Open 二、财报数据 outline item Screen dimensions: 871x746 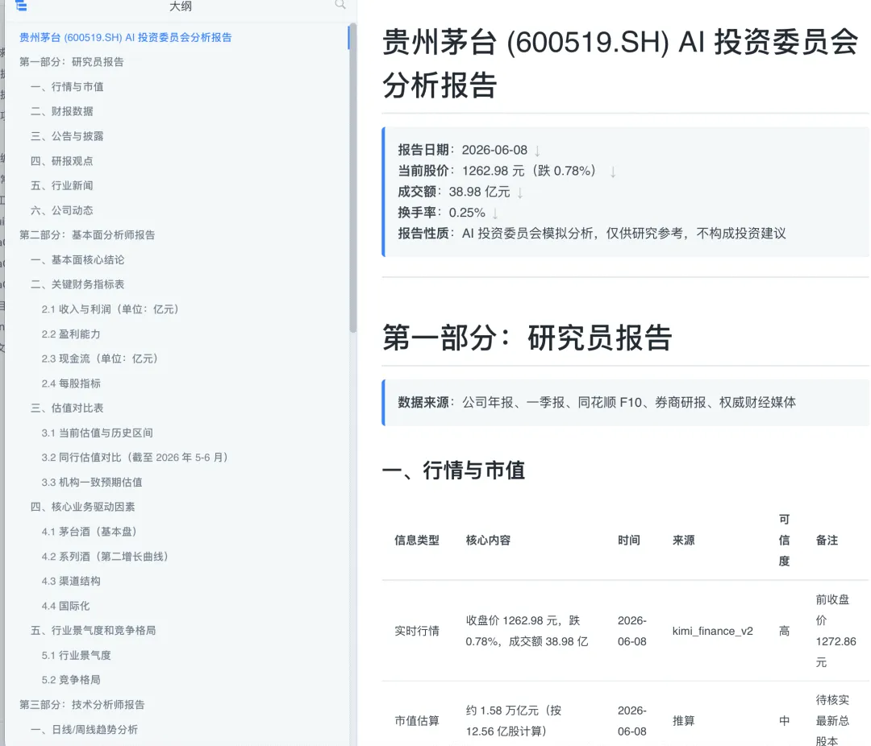[62, 111]
